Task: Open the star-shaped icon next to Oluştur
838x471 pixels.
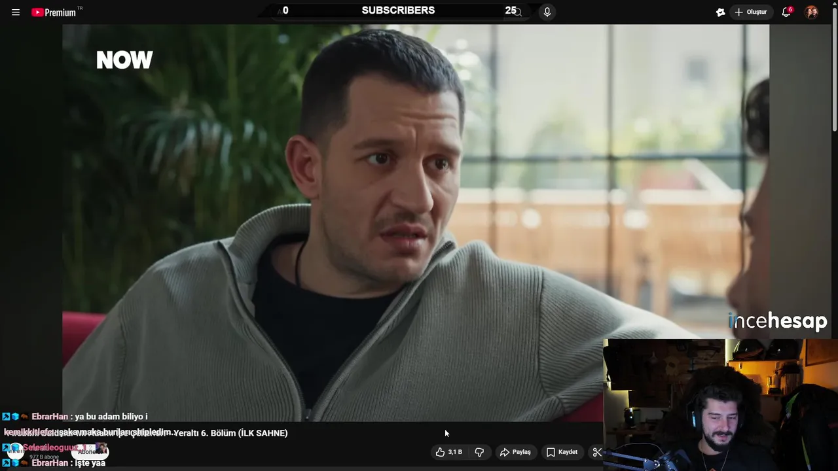Action: (x=721, y=12)
